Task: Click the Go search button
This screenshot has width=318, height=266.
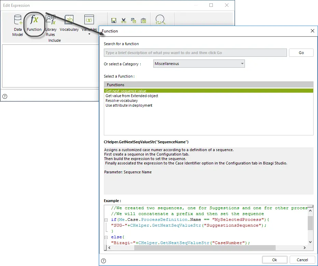Action: 301,53
